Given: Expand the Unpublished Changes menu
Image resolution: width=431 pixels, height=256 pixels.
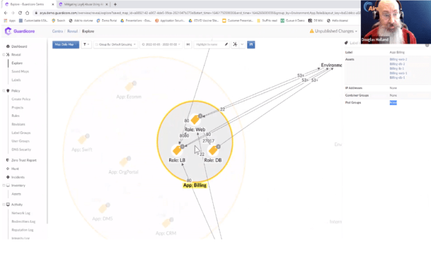Looking at the screenshot, I should click(334, 30).
